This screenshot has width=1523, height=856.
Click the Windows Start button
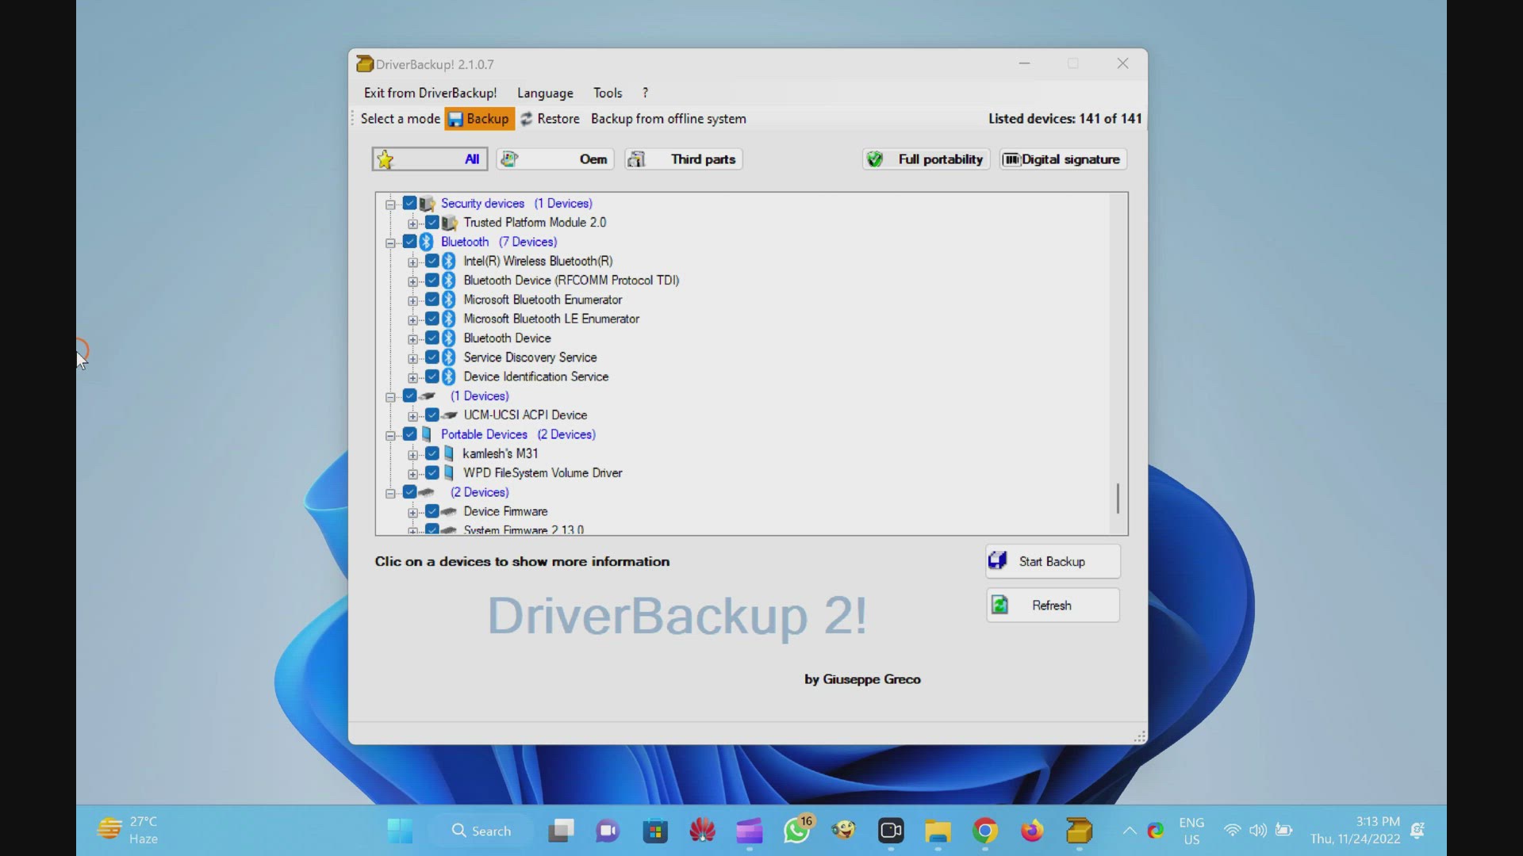400,831
